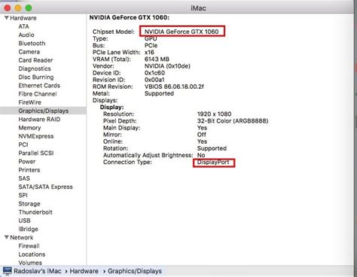The width and height of the screenshot is (357, 277).
Task: Click Hardware breadcrumb in path bar
Action: point(84,271)
